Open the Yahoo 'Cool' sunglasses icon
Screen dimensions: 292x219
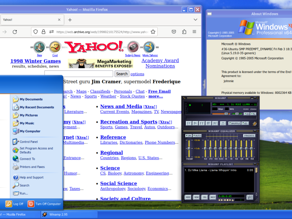(x=55, y=49)
